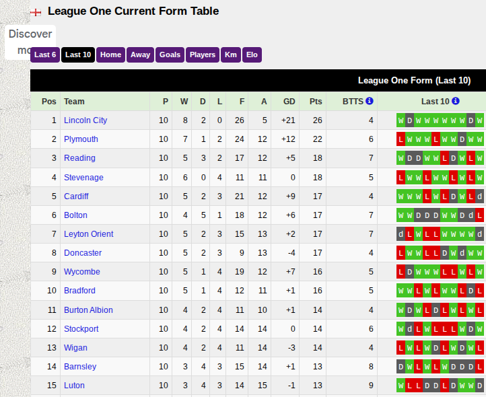Click the info icon next to BTTS
486x397 pixels.
point(369,101)
